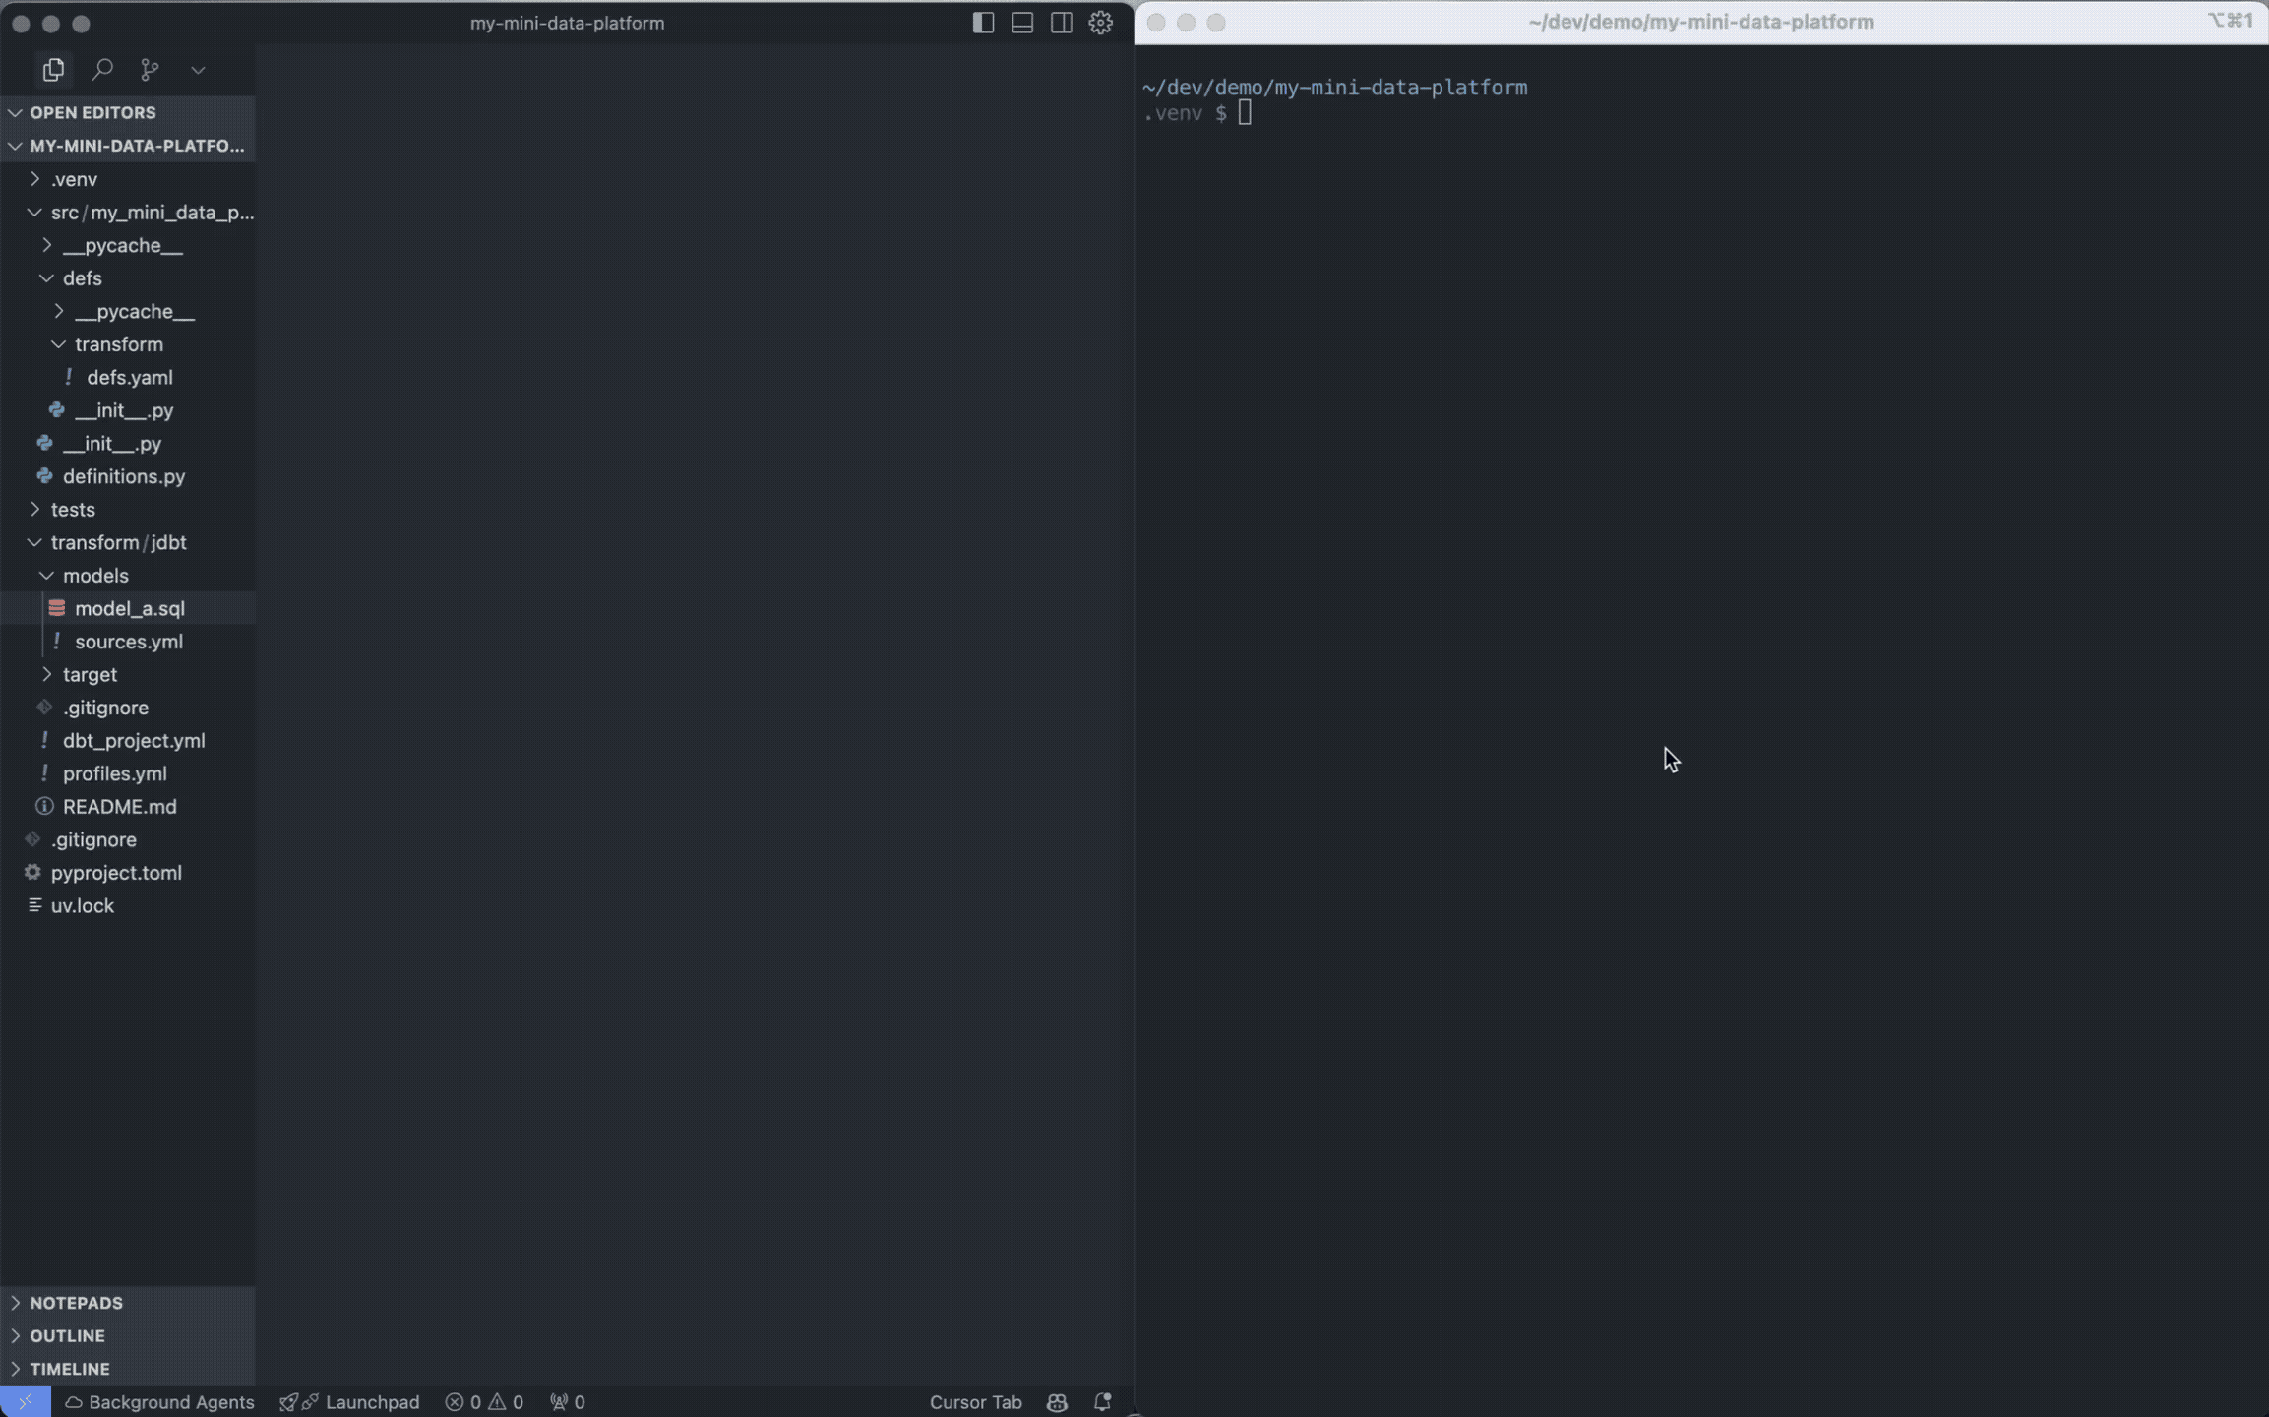
Task: Toggle the primary sidebar layout icon
Action: pyautogui.click(x=983, y=23)
